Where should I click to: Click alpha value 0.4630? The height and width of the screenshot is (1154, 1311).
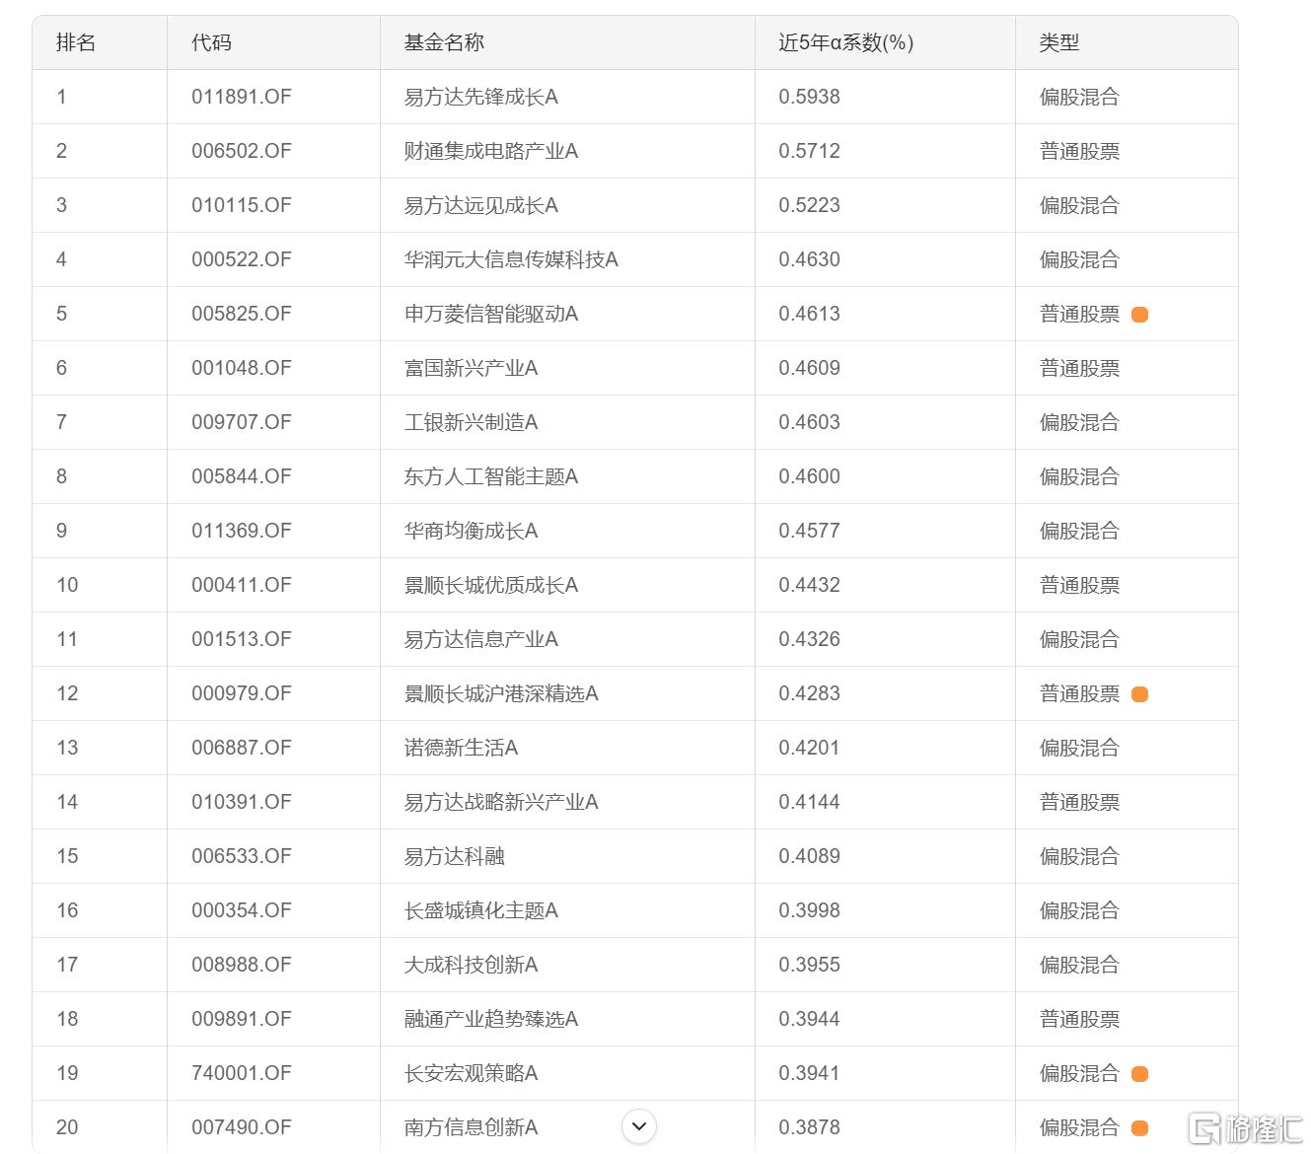tap(810, 259)
